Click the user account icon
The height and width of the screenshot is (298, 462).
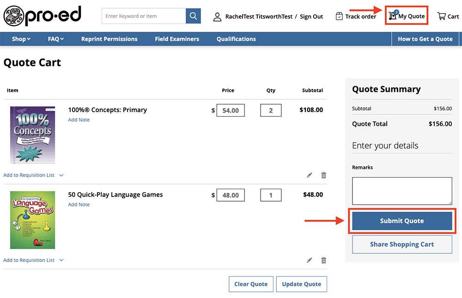217,17
